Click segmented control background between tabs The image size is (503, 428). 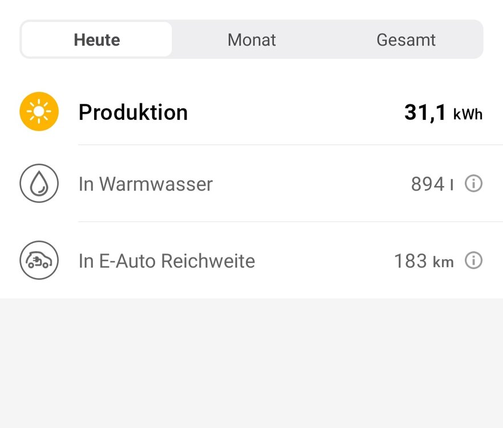[330, 39]
